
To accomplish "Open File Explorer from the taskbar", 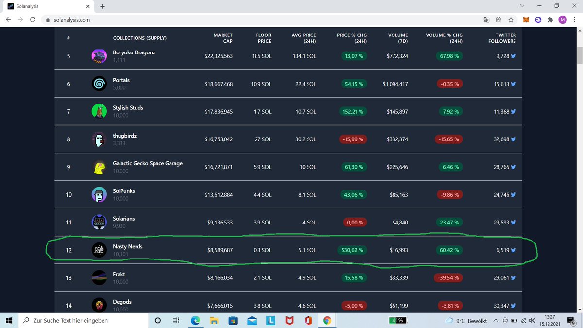I will click(x=214, y=321).
